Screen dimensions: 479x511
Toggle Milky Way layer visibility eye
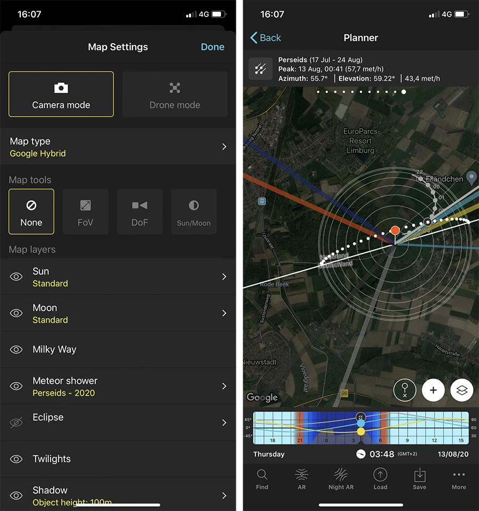16,350
